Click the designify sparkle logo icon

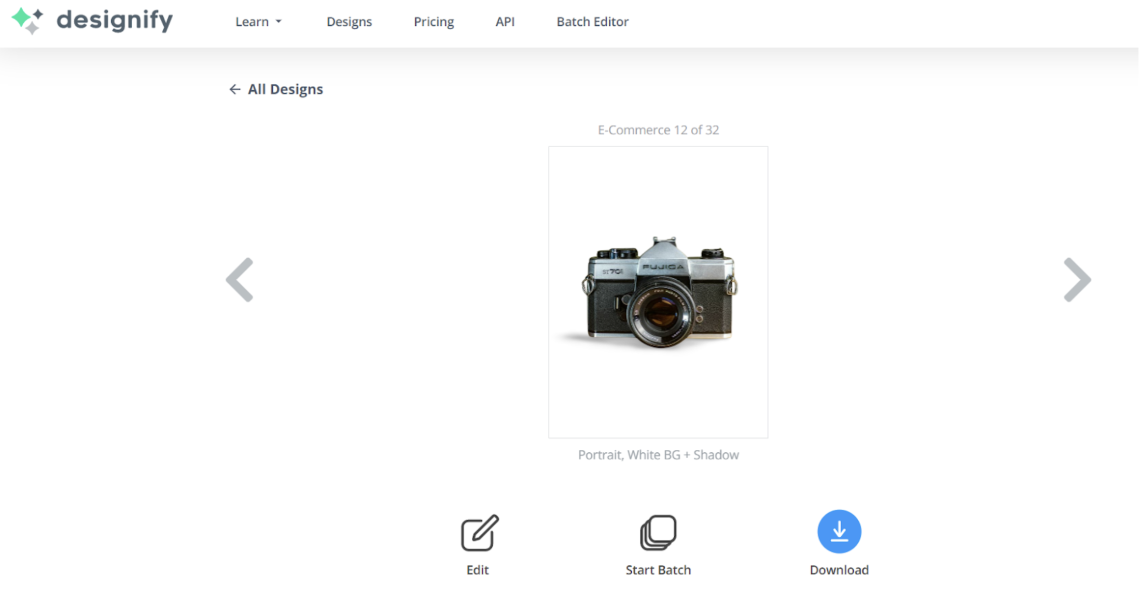pyautogui.click(x=27, y=21)
